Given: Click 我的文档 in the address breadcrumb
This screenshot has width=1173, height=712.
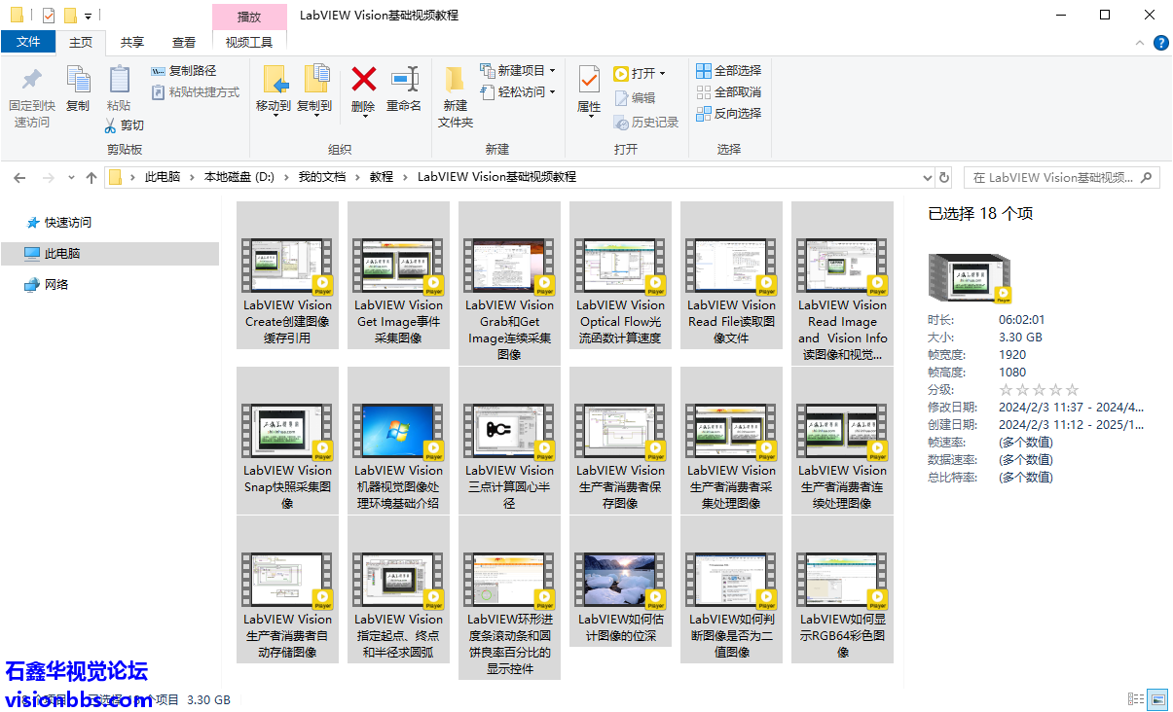Looking at the screenshot, I should [x=322, y=177].
